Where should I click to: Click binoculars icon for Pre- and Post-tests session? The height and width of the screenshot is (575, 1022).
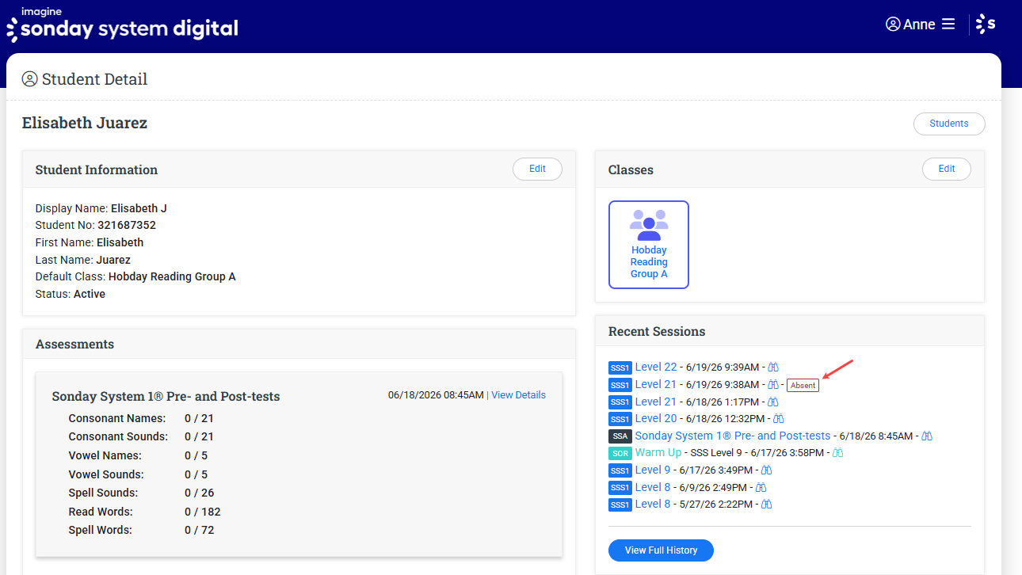click(x=927, y=436)
